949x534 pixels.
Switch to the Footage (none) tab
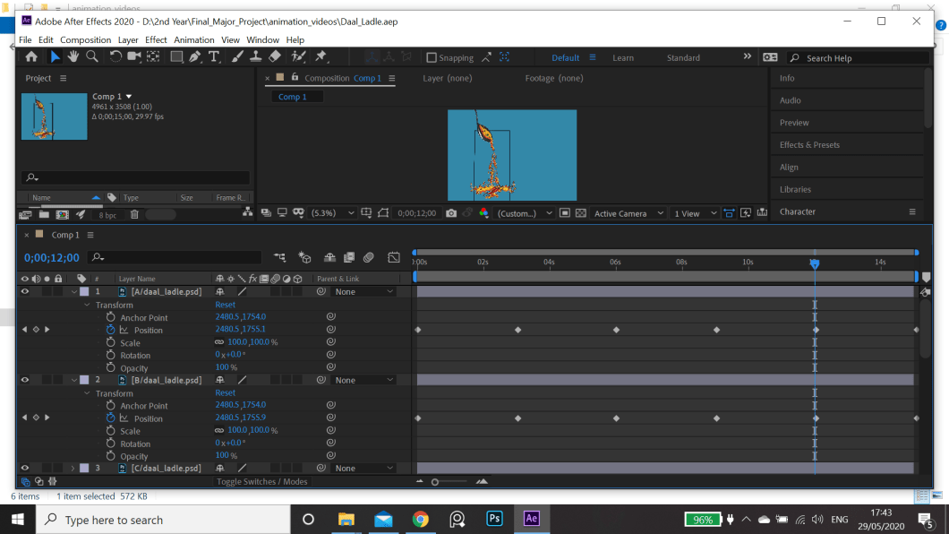tap(554, 78)
